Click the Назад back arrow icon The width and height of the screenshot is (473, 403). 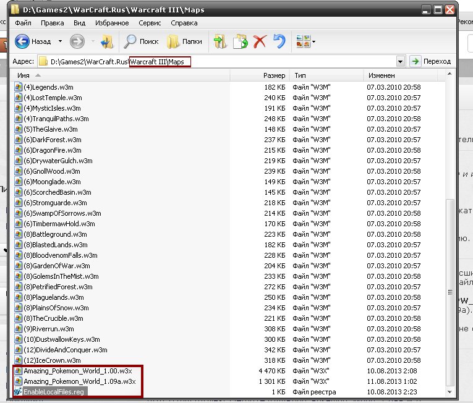pyautogui.click(x=22, y=41)
